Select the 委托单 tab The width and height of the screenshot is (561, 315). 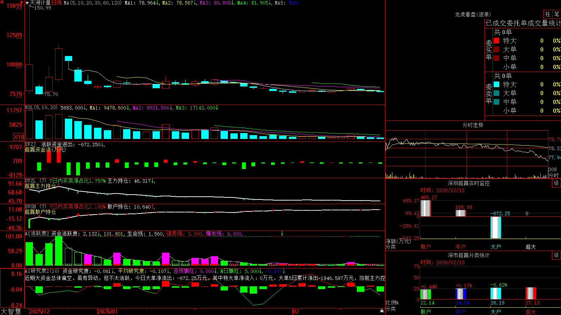tap(518, 23)
